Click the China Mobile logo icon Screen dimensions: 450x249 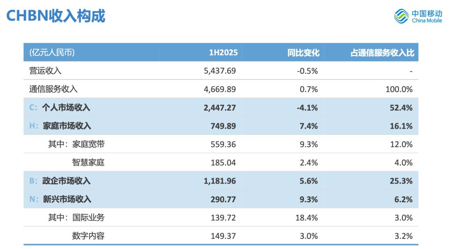(x=401, y=17)
